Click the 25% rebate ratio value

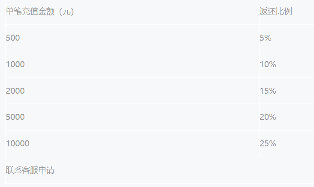pyautogui.click(x=268, y=143)
